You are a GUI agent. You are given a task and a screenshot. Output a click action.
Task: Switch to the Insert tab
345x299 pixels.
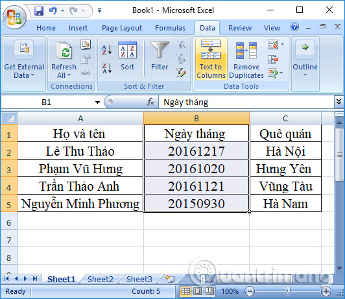pyautogui.click(x=78, y=28)
